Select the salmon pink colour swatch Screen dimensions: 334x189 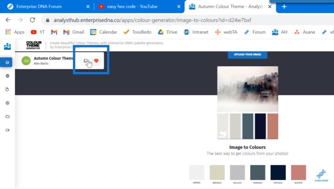pos(298,173)
